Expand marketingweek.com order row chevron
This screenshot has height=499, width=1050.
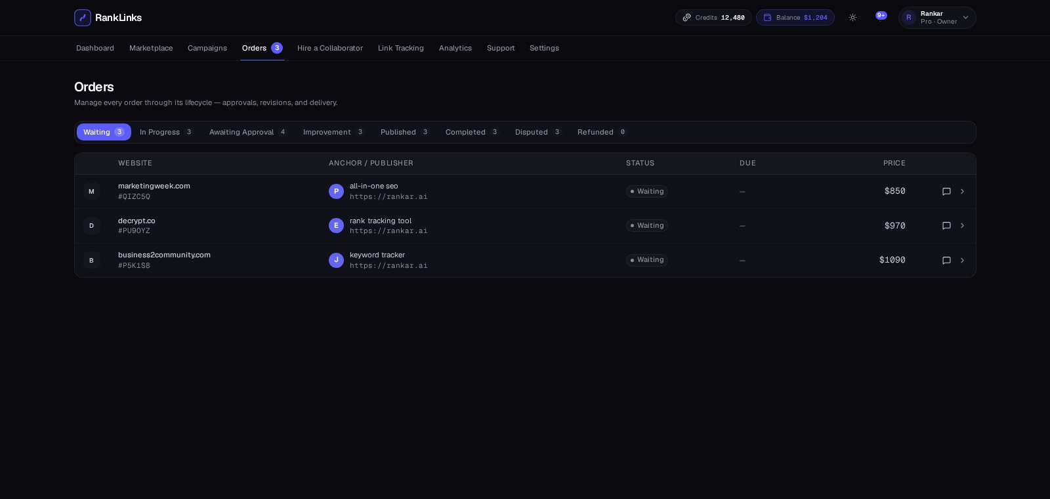[x=962, y=192]
